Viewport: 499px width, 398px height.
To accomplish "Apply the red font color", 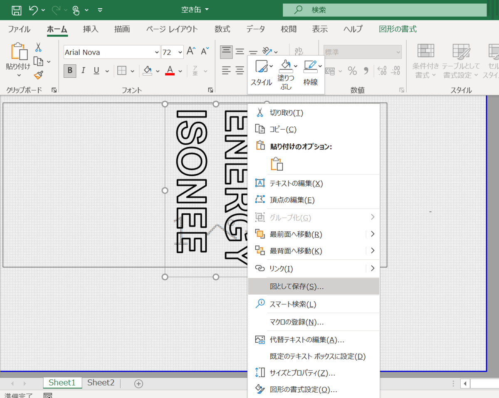I will (x=170, y=71).
